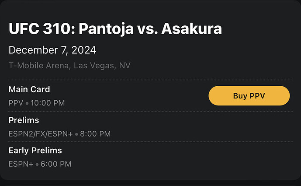Viewport: 301px width, 186px height.
Task: Click the PPV label under Main Card
Action: tap(16, 103)
